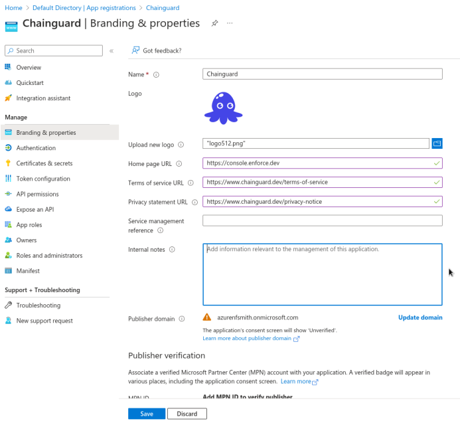Click the App roles grid icon
The image size is (460, 425).
[x=8, y=224]
